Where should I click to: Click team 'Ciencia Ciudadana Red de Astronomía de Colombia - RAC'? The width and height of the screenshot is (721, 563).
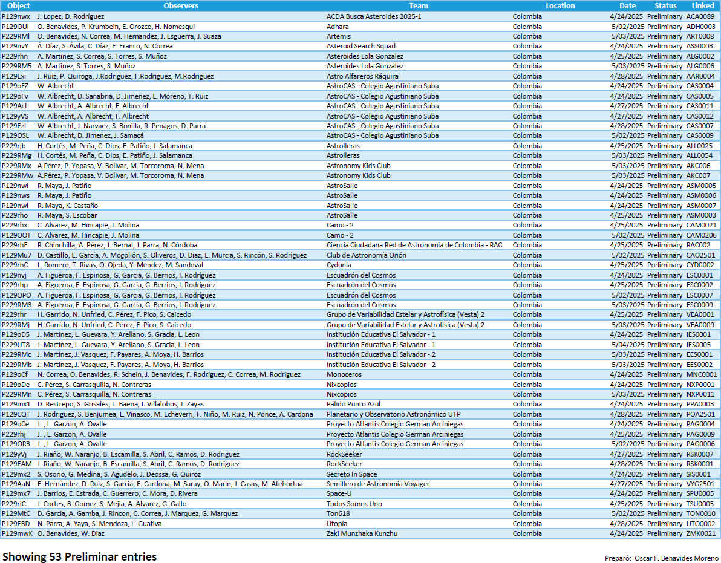coord(414,246)
